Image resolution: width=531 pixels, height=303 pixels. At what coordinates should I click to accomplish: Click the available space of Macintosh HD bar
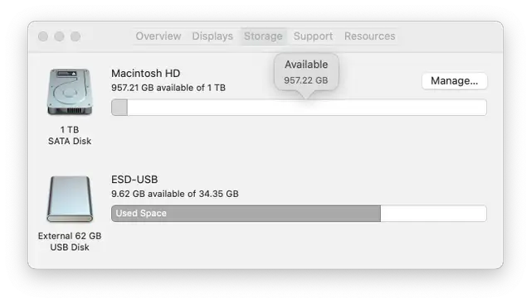307,108
